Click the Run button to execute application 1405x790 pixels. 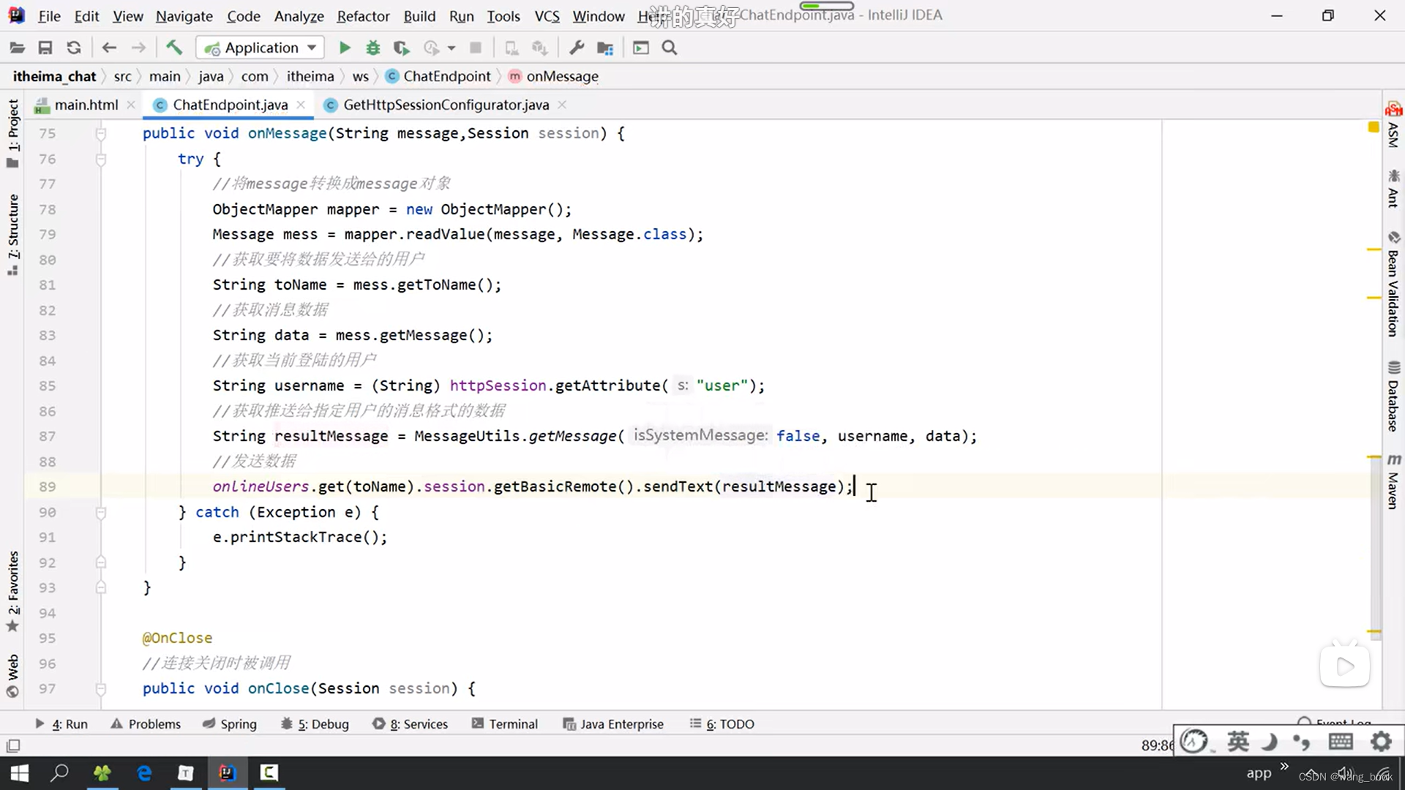[x=345, y=46]
